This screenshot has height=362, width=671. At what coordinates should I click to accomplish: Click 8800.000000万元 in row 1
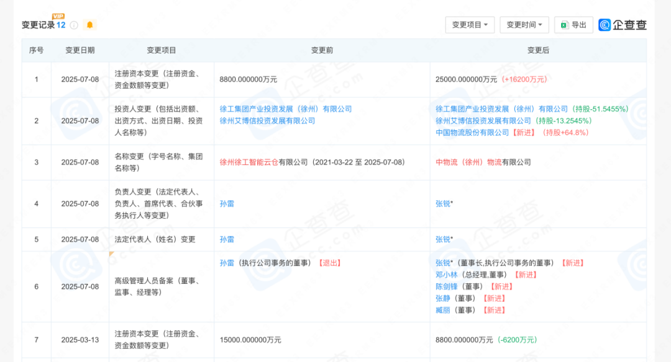point(248,79)
